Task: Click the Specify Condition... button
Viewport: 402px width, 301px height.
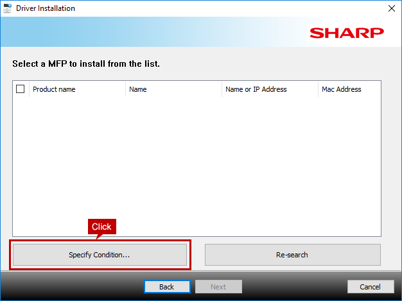Action: coord(100,255)
